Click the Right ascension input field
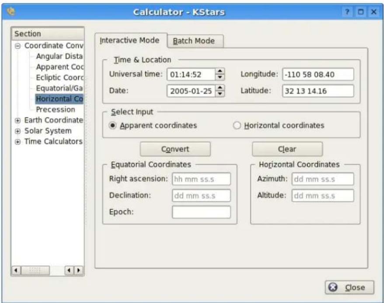This screenshot has width=384, height=303. (x=201, y=179)
